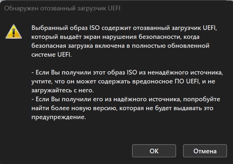Confirm the warning with the OK button
This screenshot has height=164, width=233.
tap(154, 151)
